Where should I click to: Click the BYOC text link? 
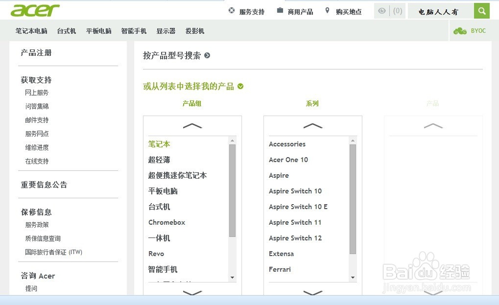point(479,31)
